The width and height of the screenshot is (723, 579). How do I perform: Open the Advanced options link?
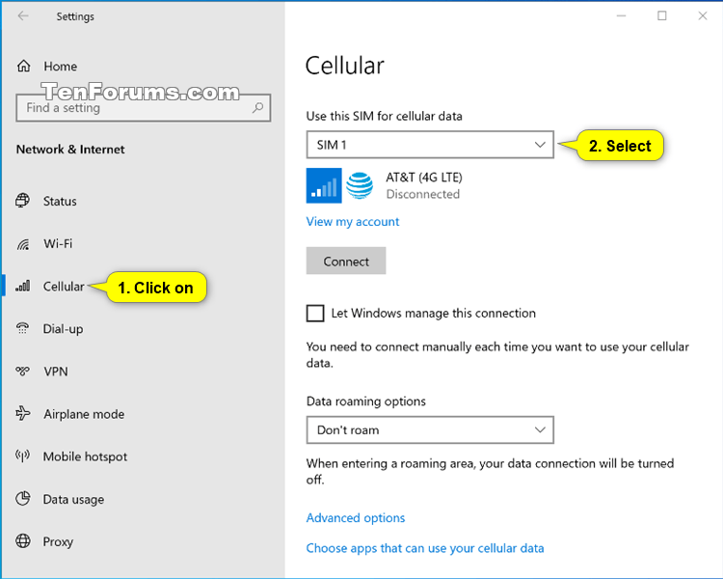click(356, 518)
